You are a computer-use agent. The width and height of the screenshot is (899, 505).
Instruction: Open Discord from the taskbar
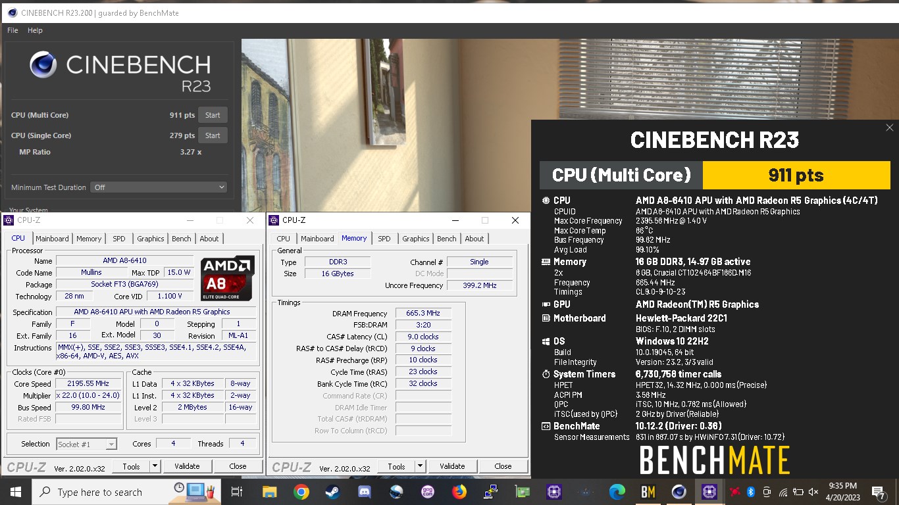click(365, 492)
